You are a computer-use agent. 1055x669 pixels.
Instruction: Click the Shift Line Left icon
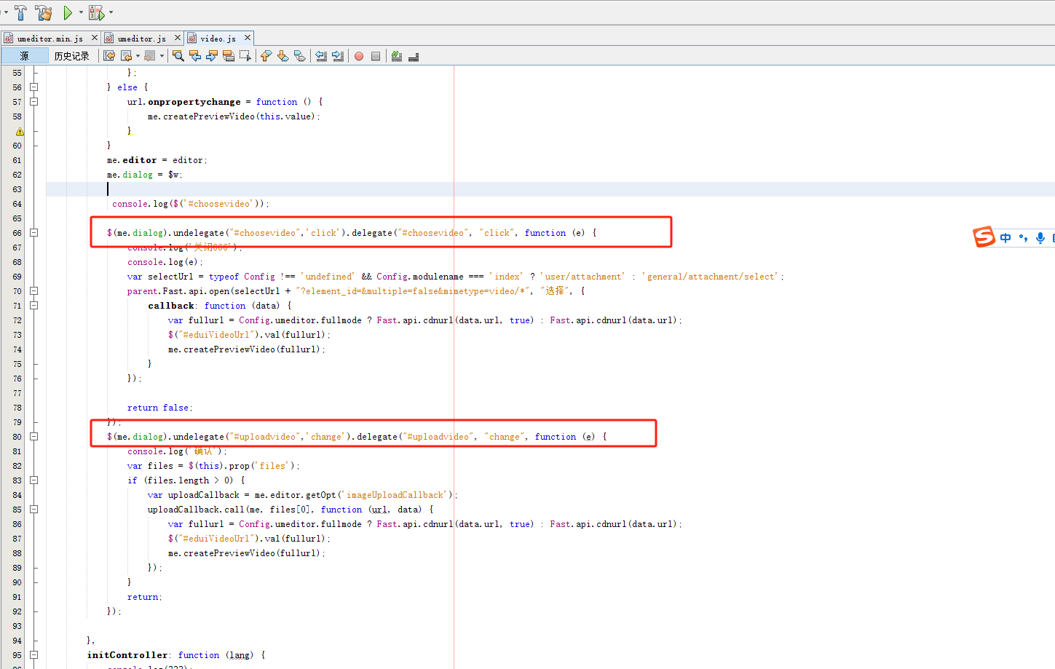click(321, 56)
